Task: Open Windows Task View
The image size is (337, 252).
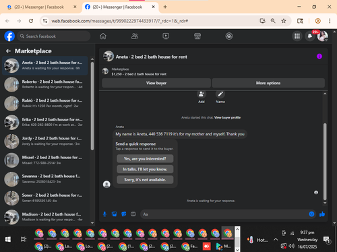Action: [x=24, y=239]
